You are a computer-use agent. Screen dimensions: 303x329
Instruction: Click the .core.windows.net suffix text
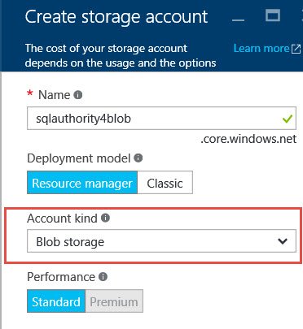[x=248, y=139]
